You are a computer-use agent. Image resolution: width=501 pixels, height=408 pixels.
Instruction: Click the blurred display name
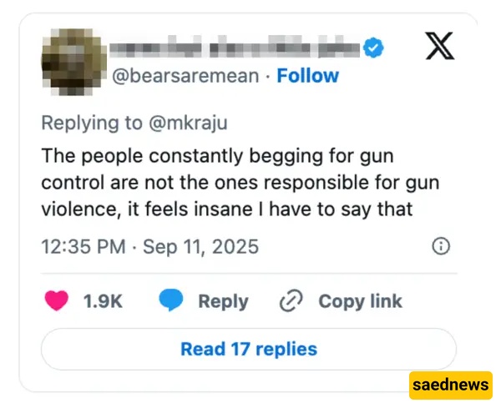235,47
